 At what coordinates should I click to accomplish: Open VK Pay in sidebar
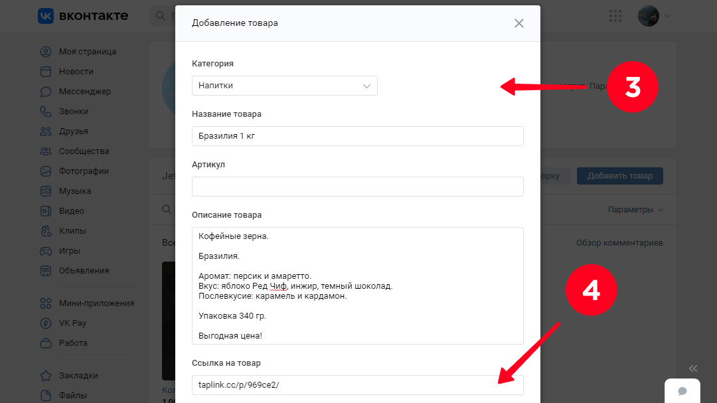tap(63, 323)
